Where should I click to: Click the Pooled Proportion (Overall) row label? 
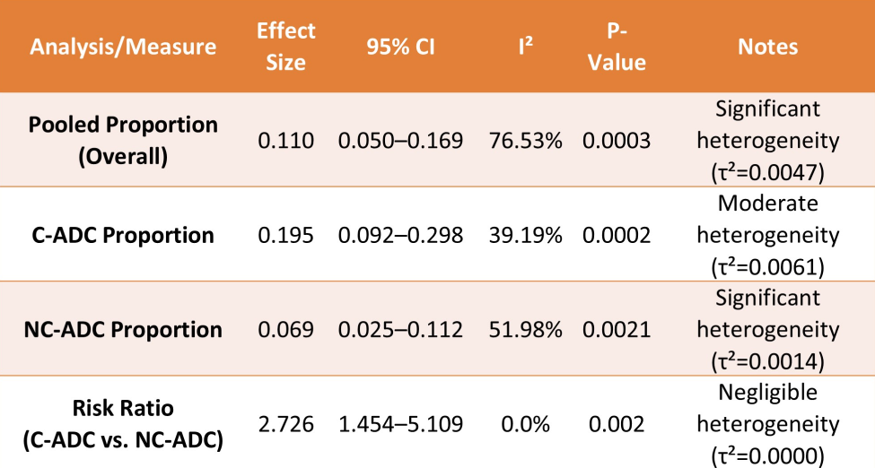pyautogui.click(x=123, y=140)
